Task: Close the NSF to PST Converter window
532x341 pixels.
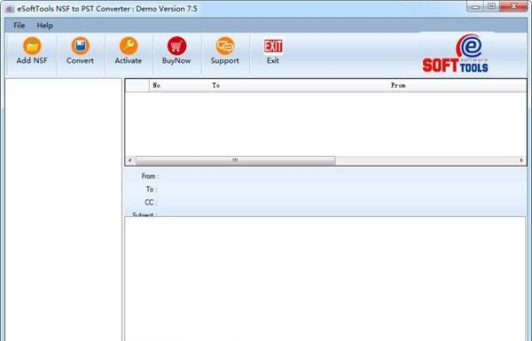Action: pyautogui.click(x=513, y=7)
